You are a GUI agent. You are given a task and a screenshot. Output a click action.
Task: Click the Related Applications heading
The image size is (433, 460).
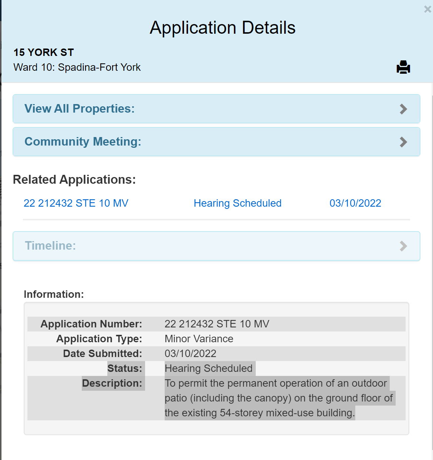click(74, 179)
